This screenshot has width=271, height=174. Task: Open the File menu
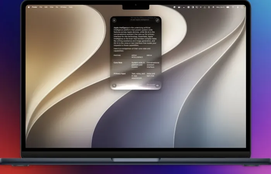coord(41,7)
